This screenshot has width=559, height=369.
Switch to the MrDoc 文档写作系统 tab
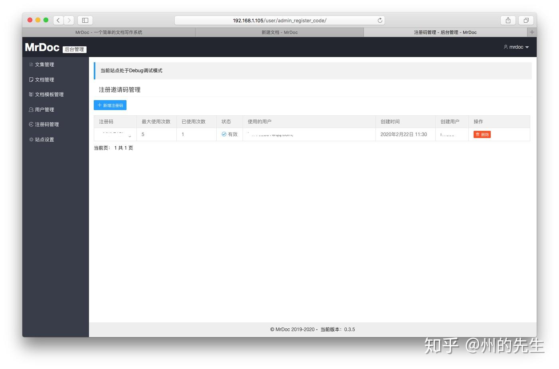click(x=109, y=32)
